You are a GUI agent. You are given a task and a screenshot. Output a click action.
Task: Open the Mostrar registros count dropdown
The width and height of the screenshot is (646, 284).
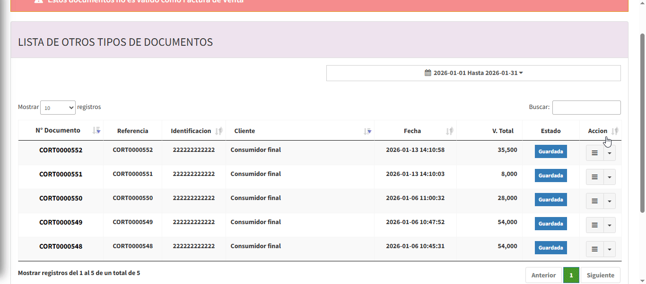pos(58,108)
